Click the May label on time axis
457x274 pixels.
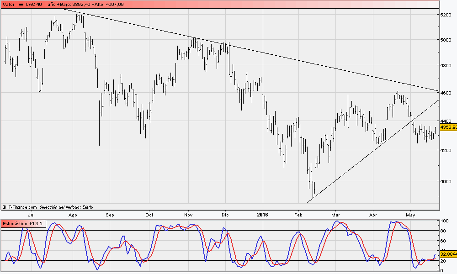tap(410, 214)
